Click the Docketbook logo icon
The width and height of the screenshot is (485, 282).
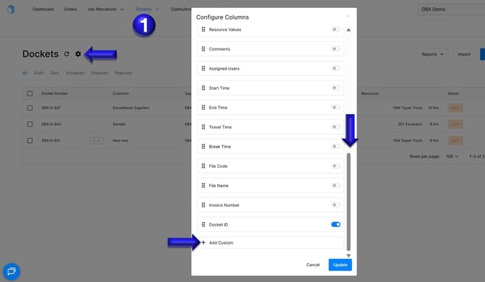coord(11,9)
